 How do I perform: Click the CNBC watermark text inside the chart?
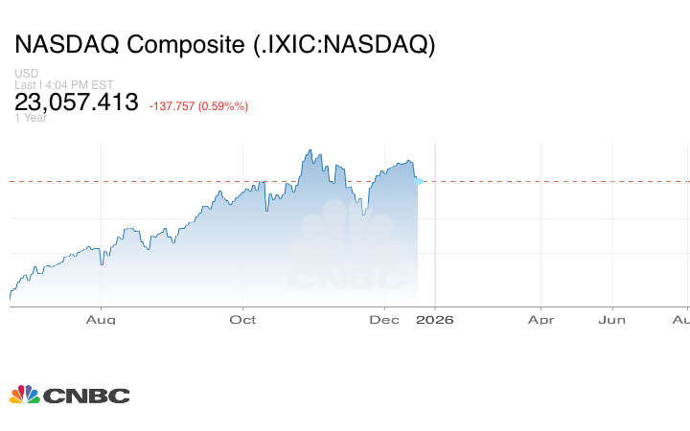(346, 279)
